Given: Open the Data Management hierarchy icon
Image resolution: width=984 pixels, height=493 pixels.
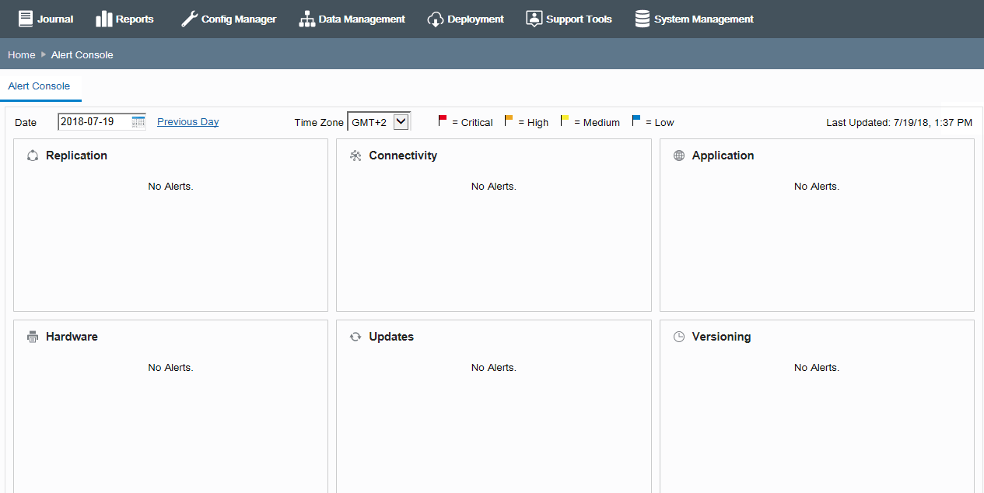Looking at the screenshot, I should point(306,19).
